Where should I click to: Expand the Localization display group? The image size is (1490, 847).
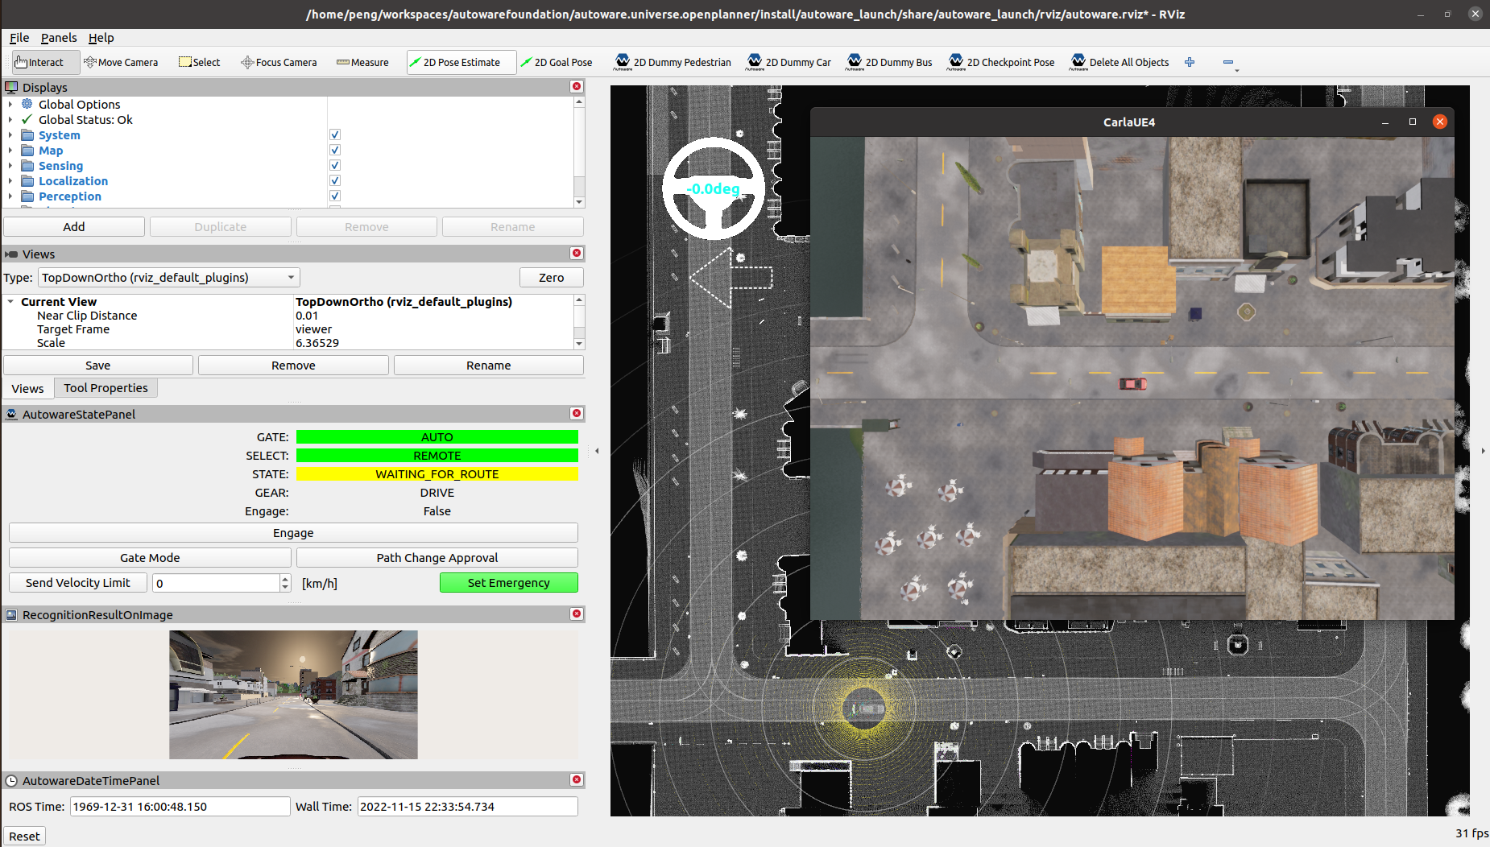tap(10, 180)
